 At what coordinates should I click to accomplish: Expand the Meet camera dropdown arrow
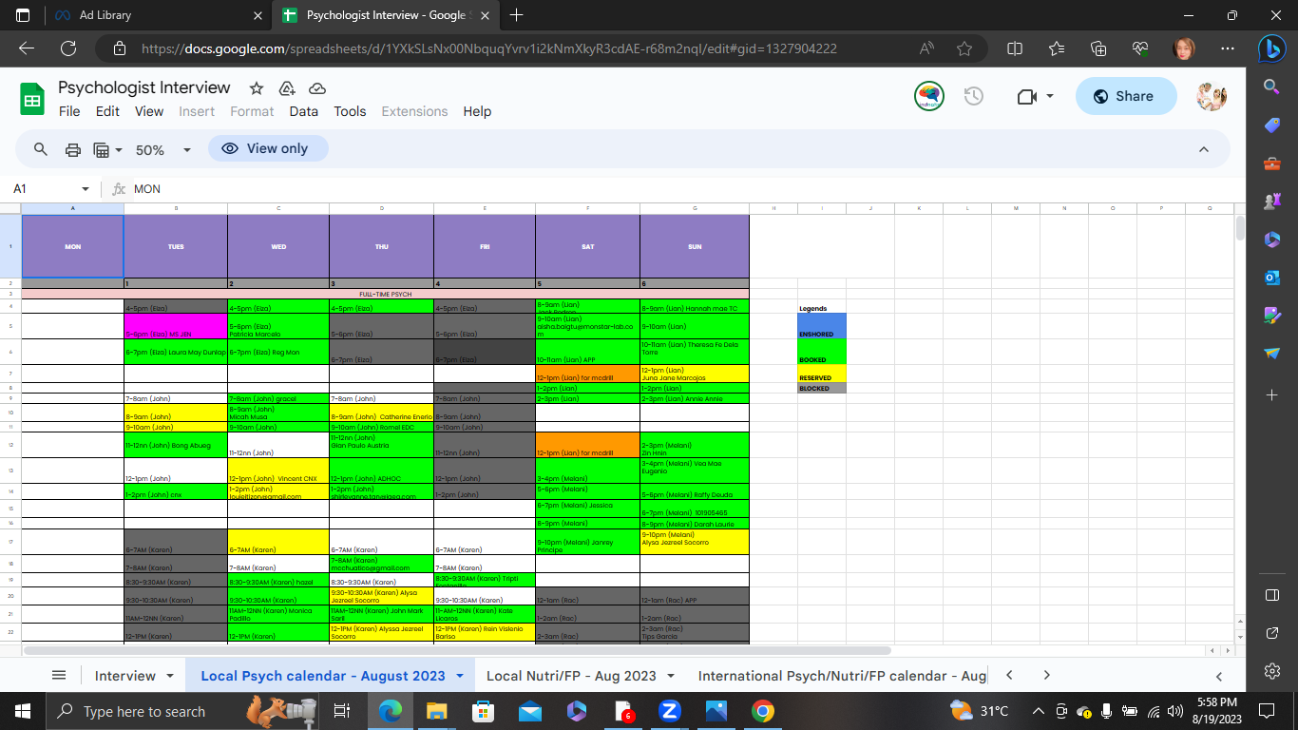(x=1050, y=96)
